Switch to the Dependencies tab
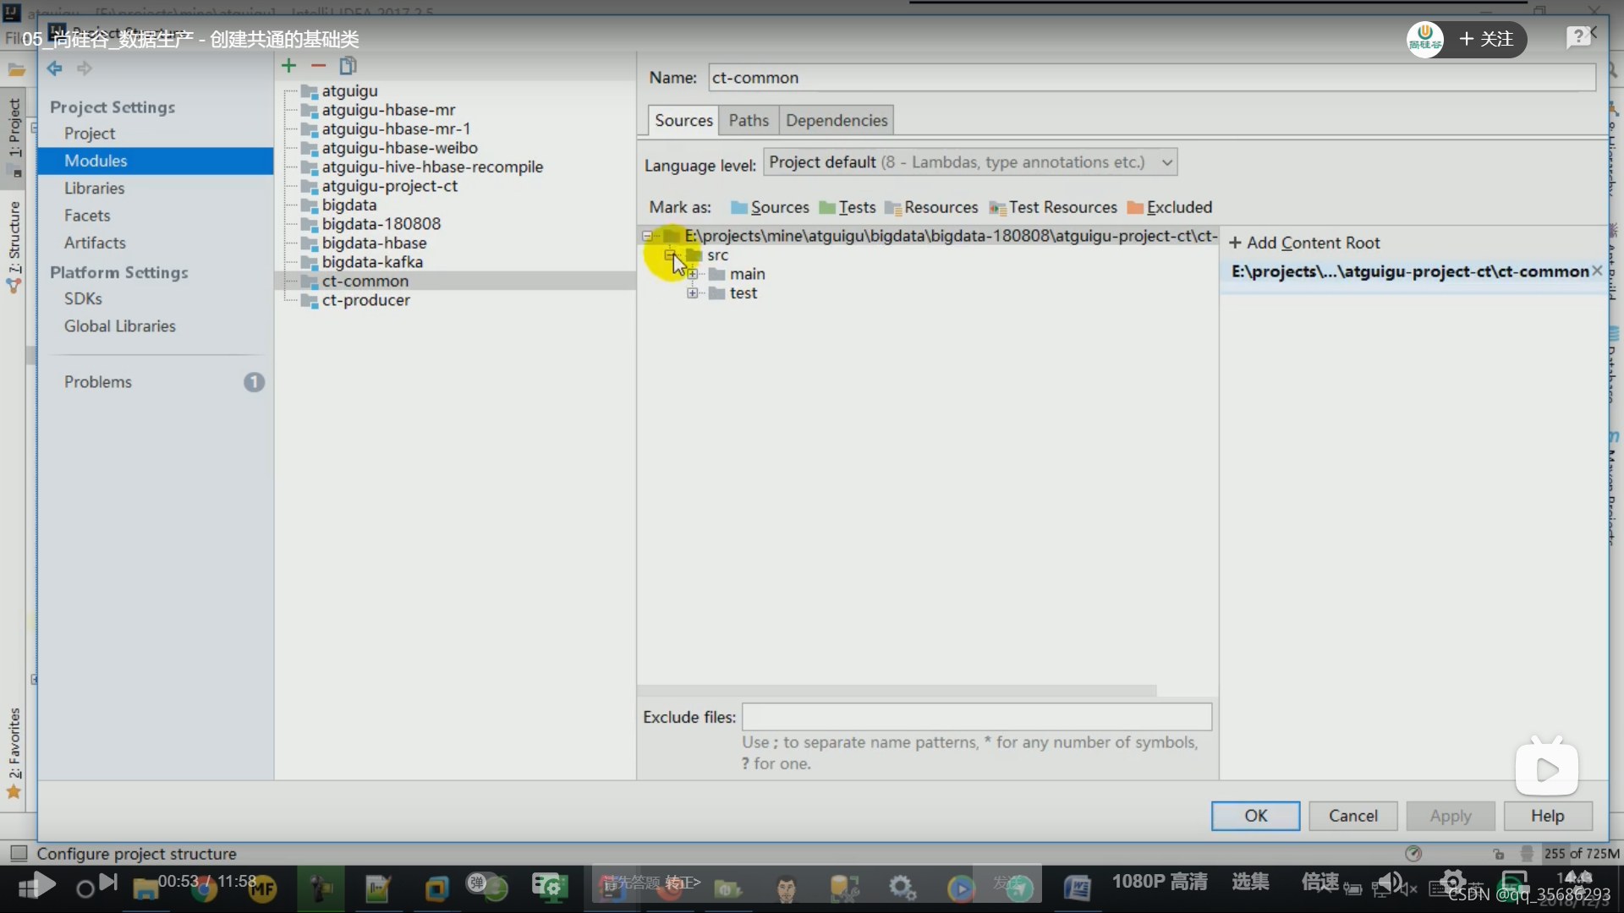The height and width of the screenshot is (913, 1624). (x=836, y=120)
